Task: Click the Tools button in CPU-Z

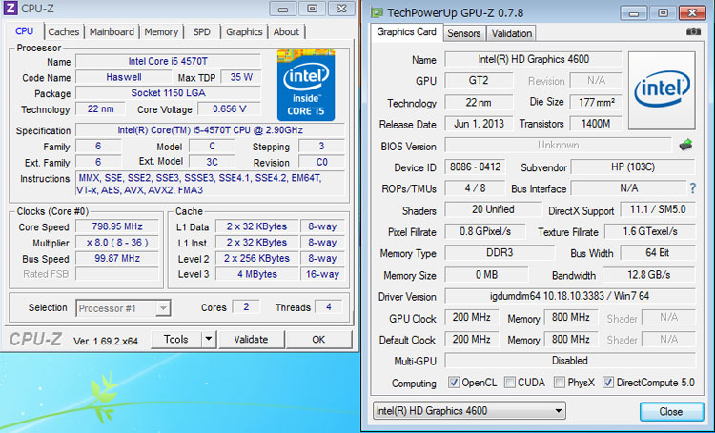Action: (x=176, y=339)
